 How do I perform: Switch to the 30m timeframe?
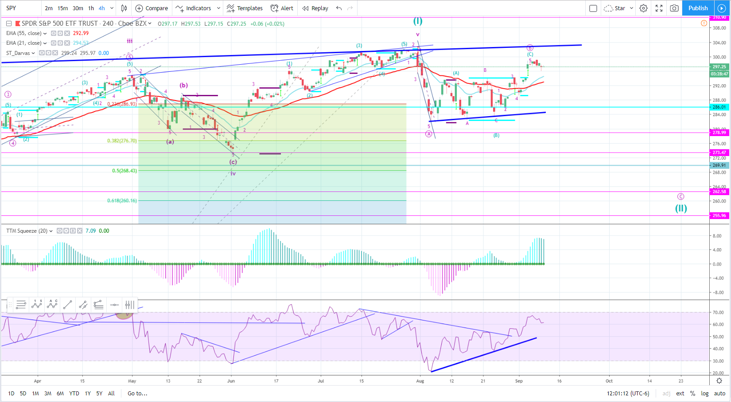tap(78, 8)
